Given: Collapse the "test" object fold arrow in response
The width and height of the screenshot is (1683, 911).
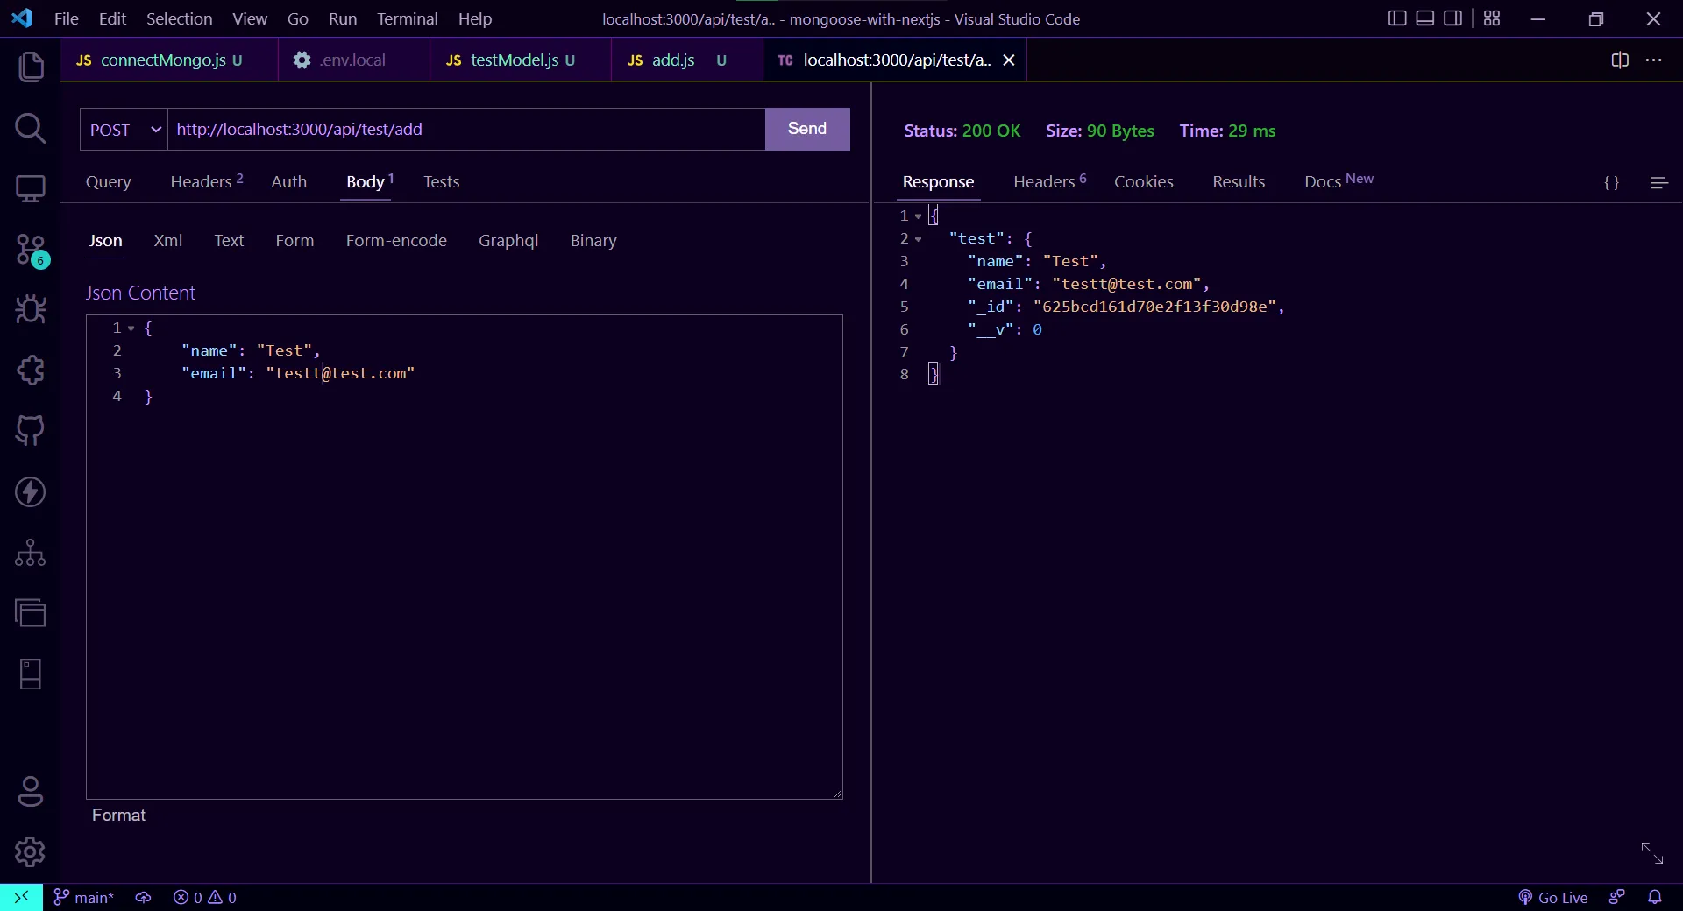Looking at the screenshot, I should pyautogui.click(x=918, y=239).
